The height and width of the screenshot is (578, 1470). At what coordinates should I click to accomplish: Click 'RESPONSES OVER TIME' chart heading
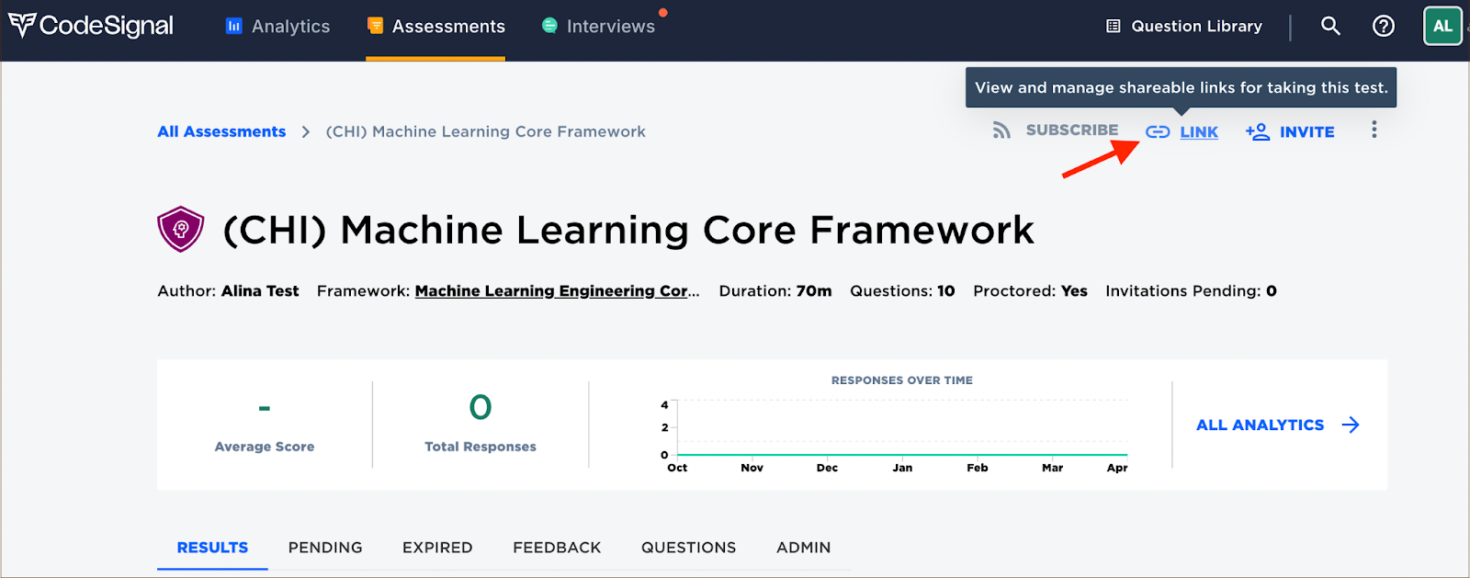(902, 380)
